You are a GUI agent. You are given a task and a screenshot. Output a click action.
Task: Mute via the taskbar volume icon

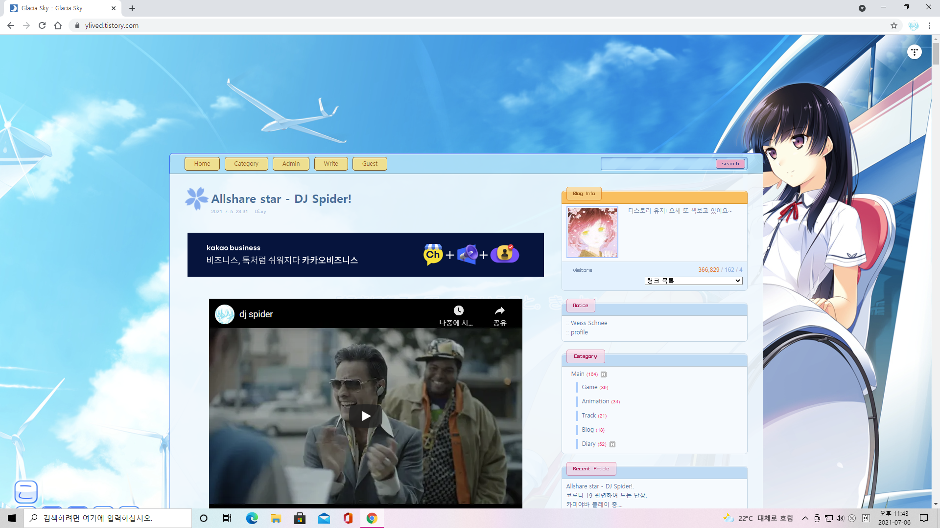(x=840, y=518)
